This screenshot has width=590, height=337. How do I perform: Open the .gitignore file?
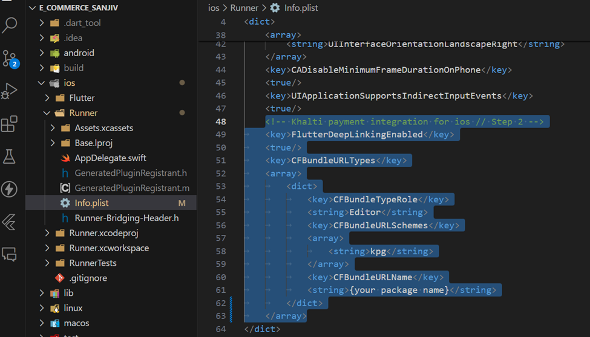88,278
